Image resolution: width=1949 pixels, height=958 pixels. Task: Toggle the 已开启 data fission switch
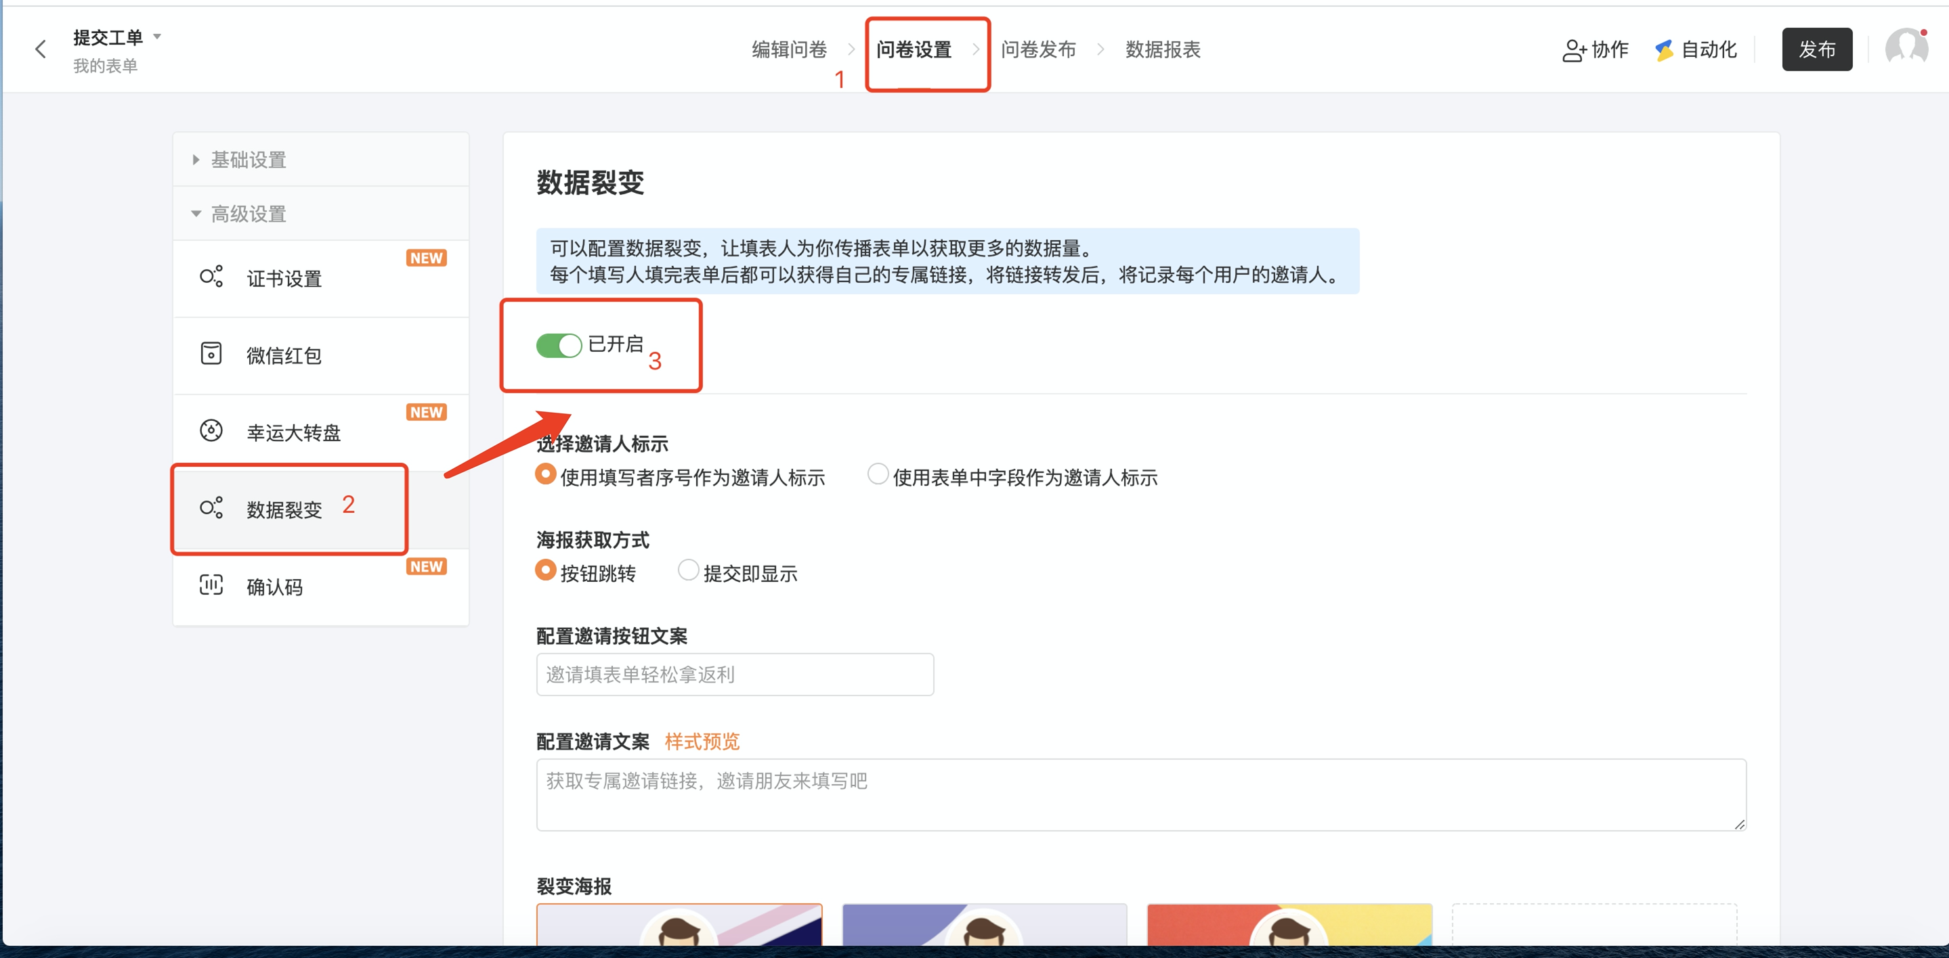559,345
